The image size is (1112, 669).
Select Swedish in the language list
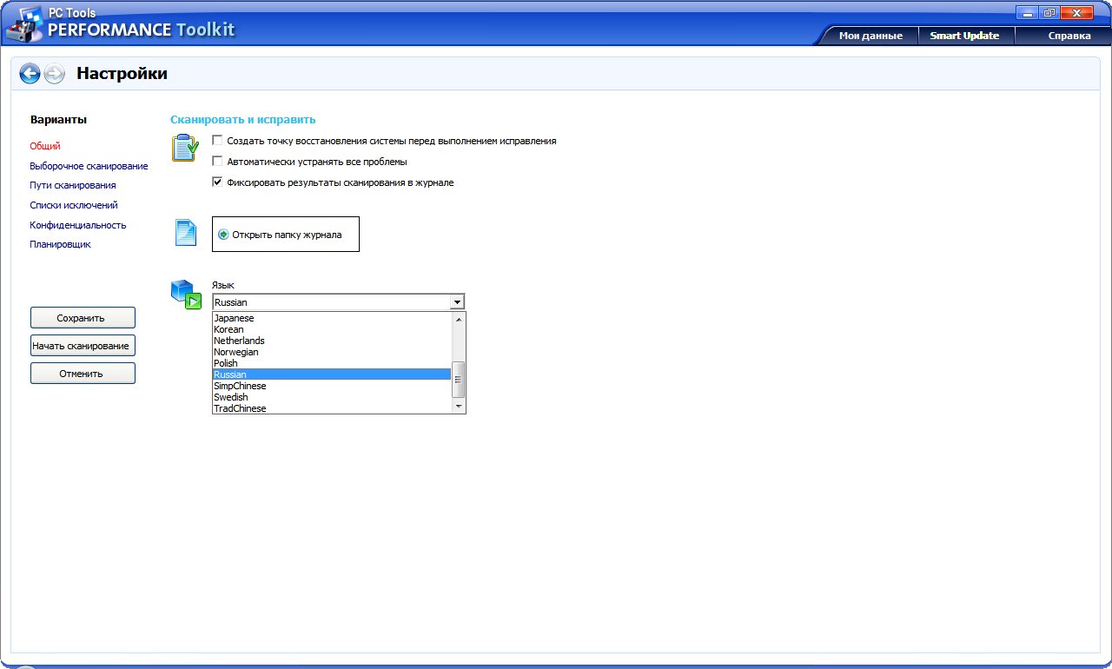(x=332, y=397)
